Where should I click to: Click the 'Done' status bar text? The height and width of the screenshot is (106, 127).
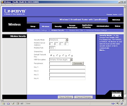point(28,103)
